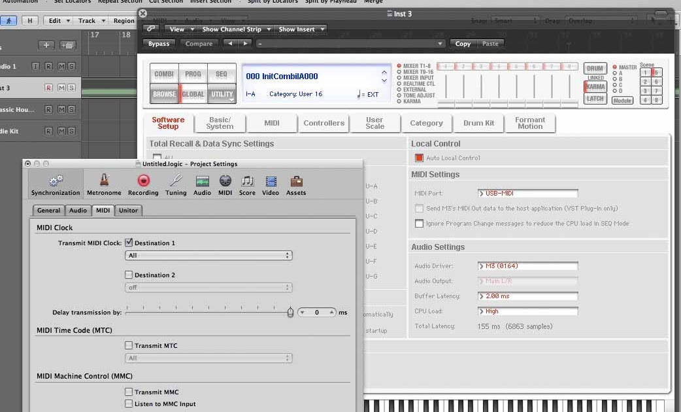Open Assets project settings
Screen dimensions: 681x412
[296, 184]
